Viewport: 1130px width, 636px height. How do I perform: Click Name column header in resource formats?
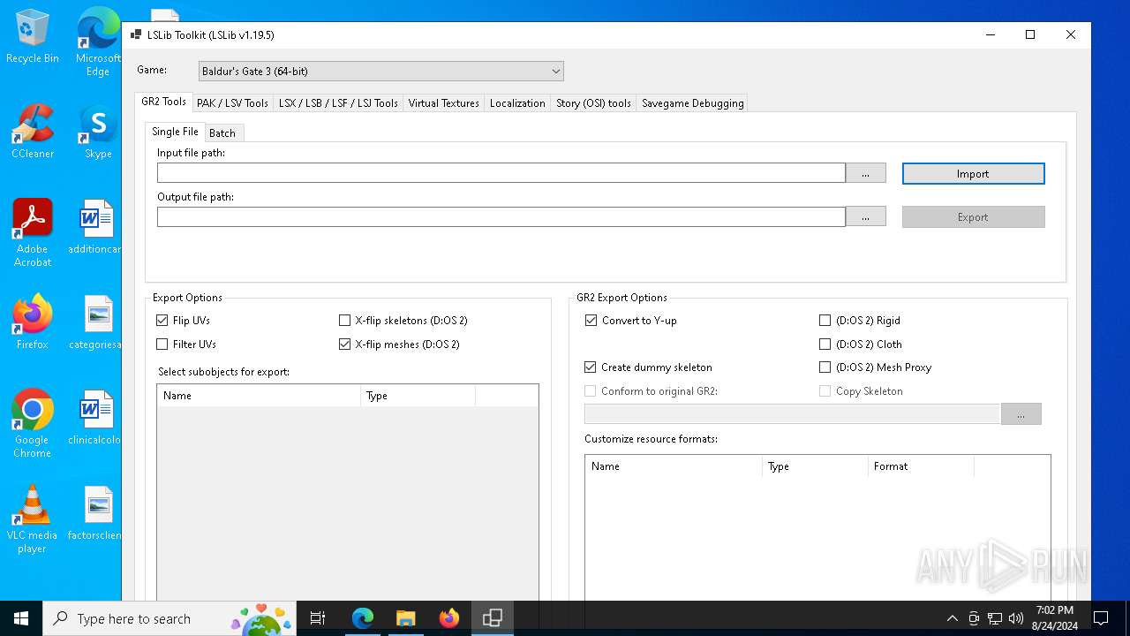click(x=674, y=466)
